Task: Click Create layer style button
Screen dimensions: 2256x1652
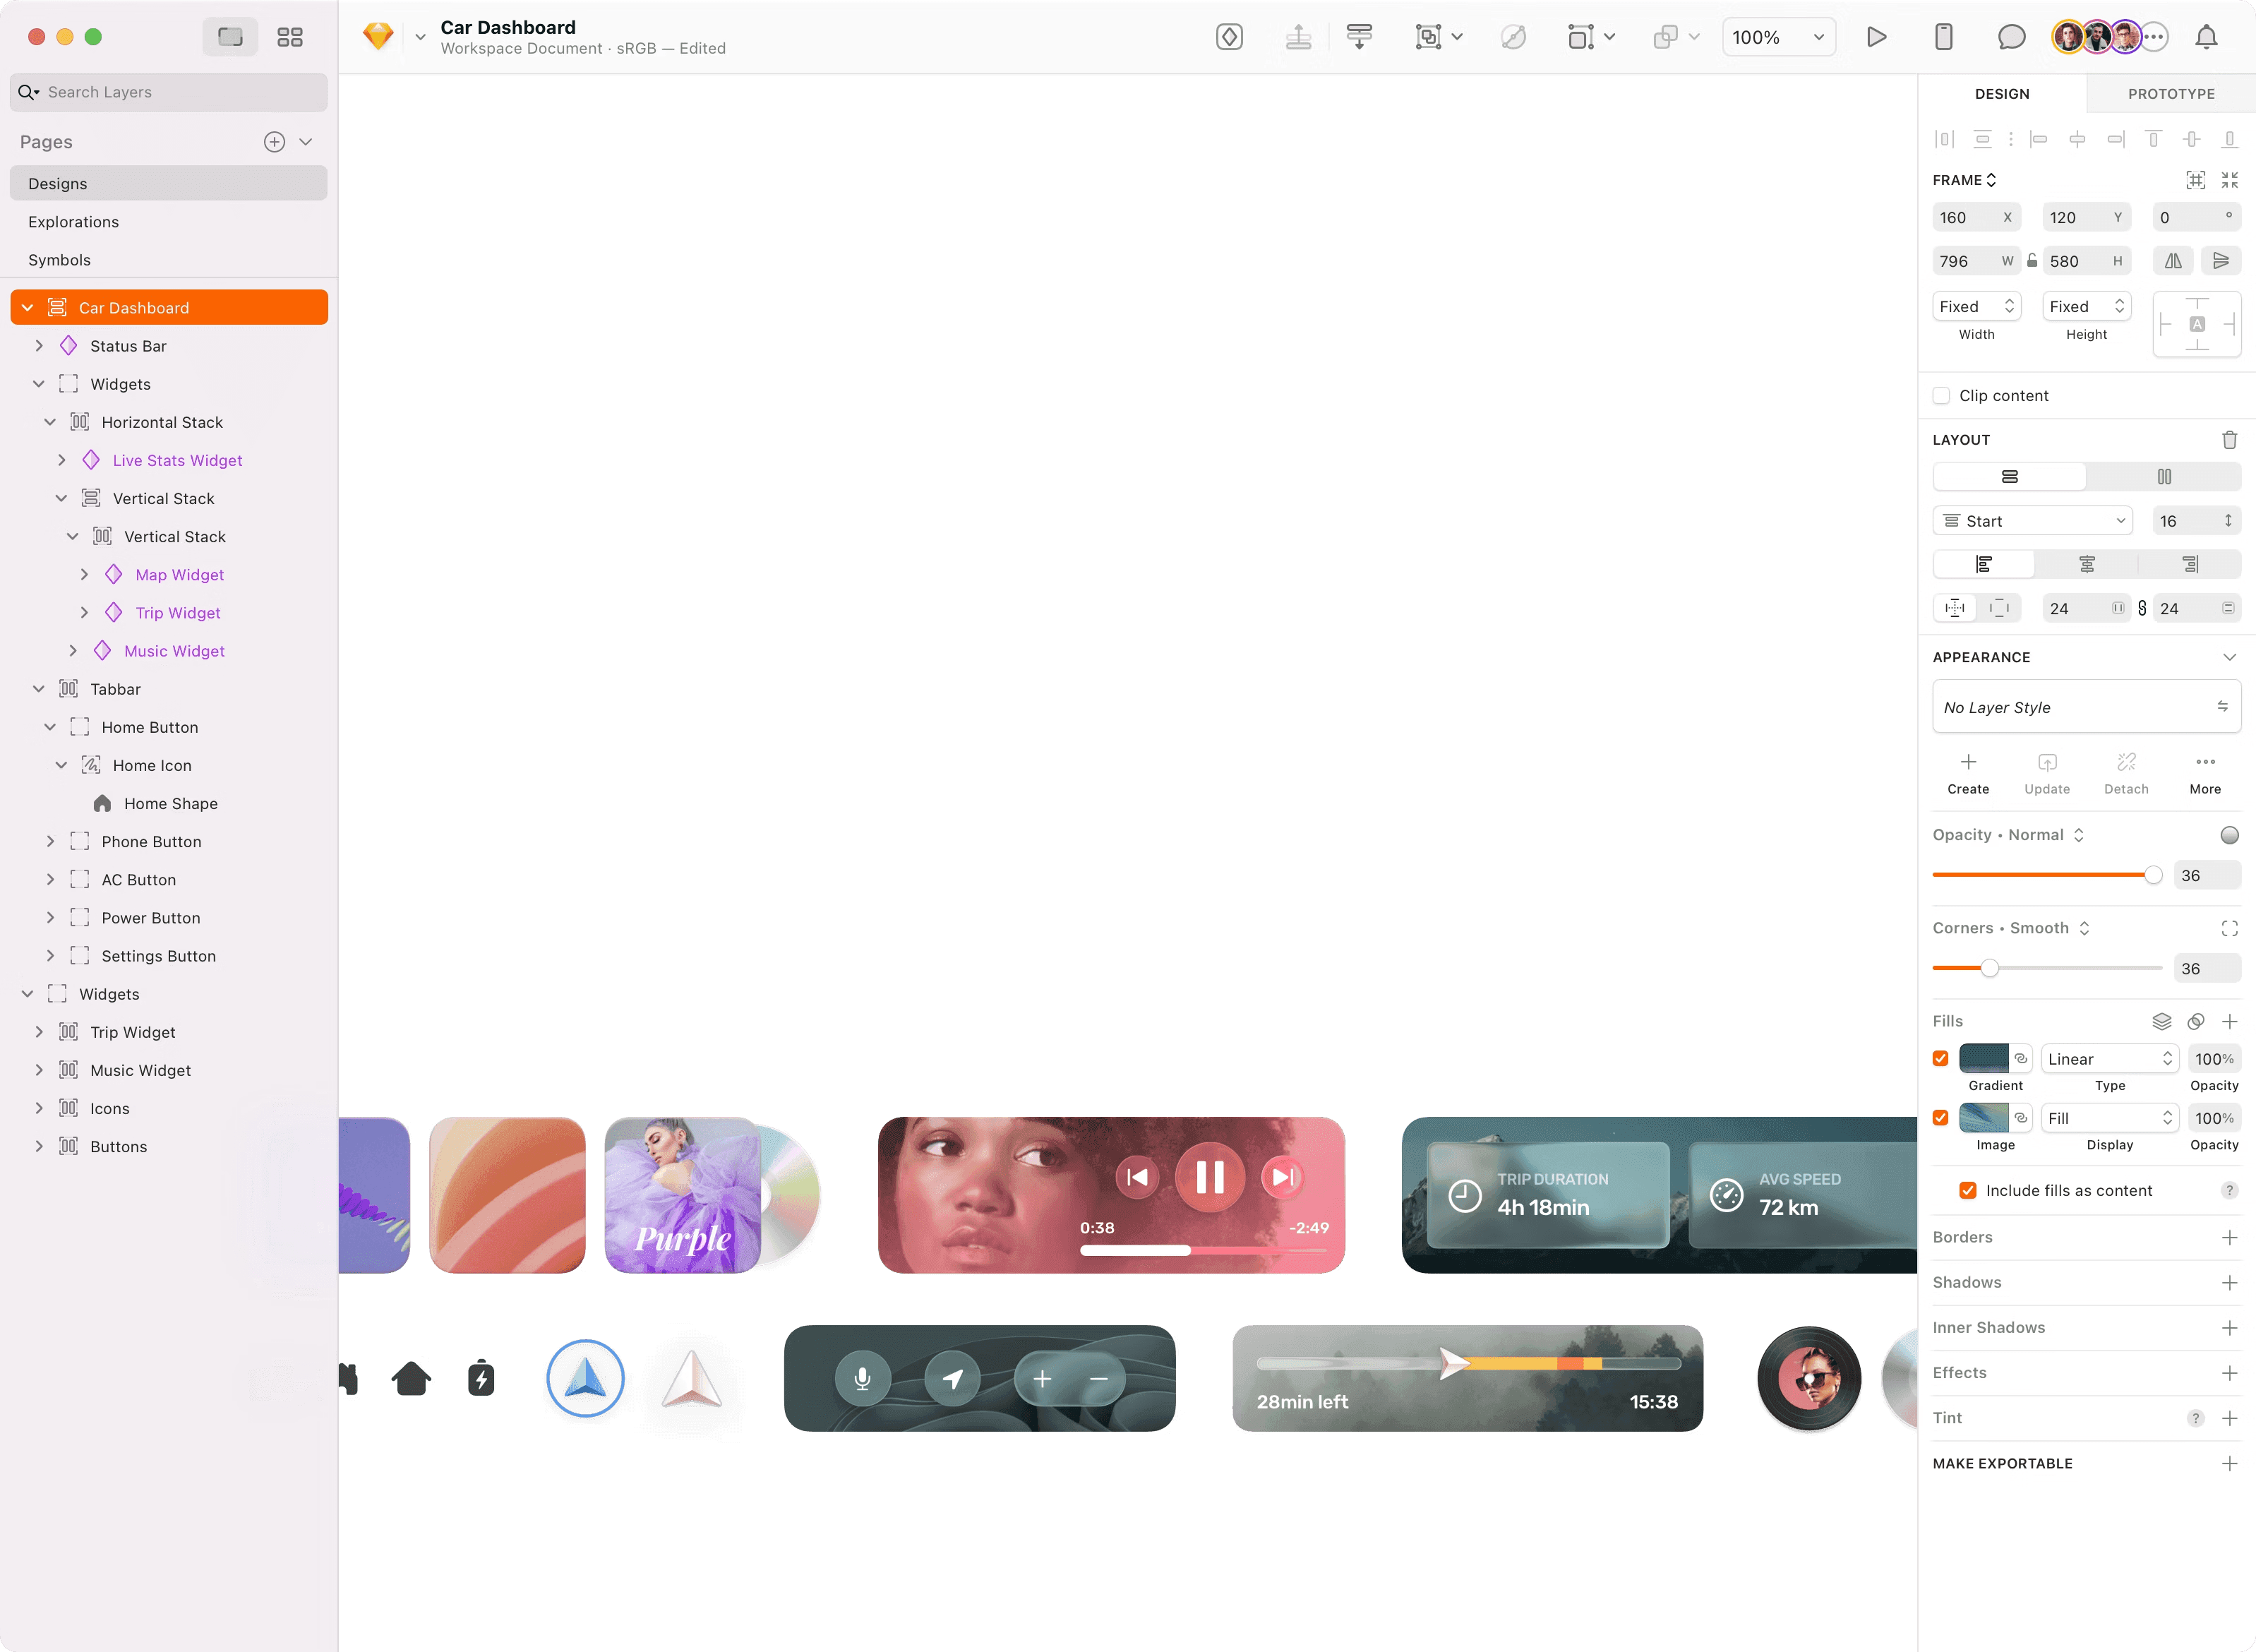Action: pos(1968,774)
